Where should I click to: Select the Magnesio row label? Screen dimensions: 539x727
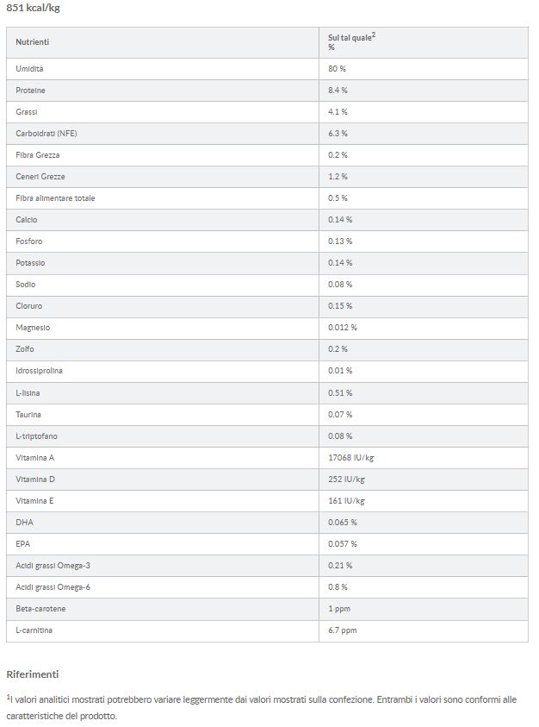[33, 328]
